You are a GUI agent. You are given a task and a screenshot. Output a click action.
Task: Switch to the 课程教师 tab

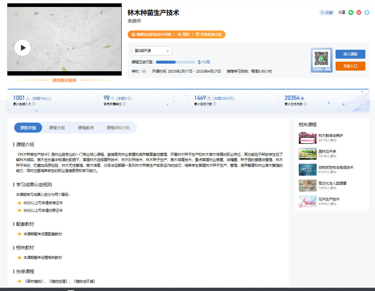pos(86,128)
